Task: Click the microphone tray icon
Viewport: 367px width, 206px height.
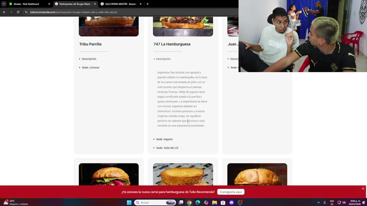Action: tap(325, 203)
